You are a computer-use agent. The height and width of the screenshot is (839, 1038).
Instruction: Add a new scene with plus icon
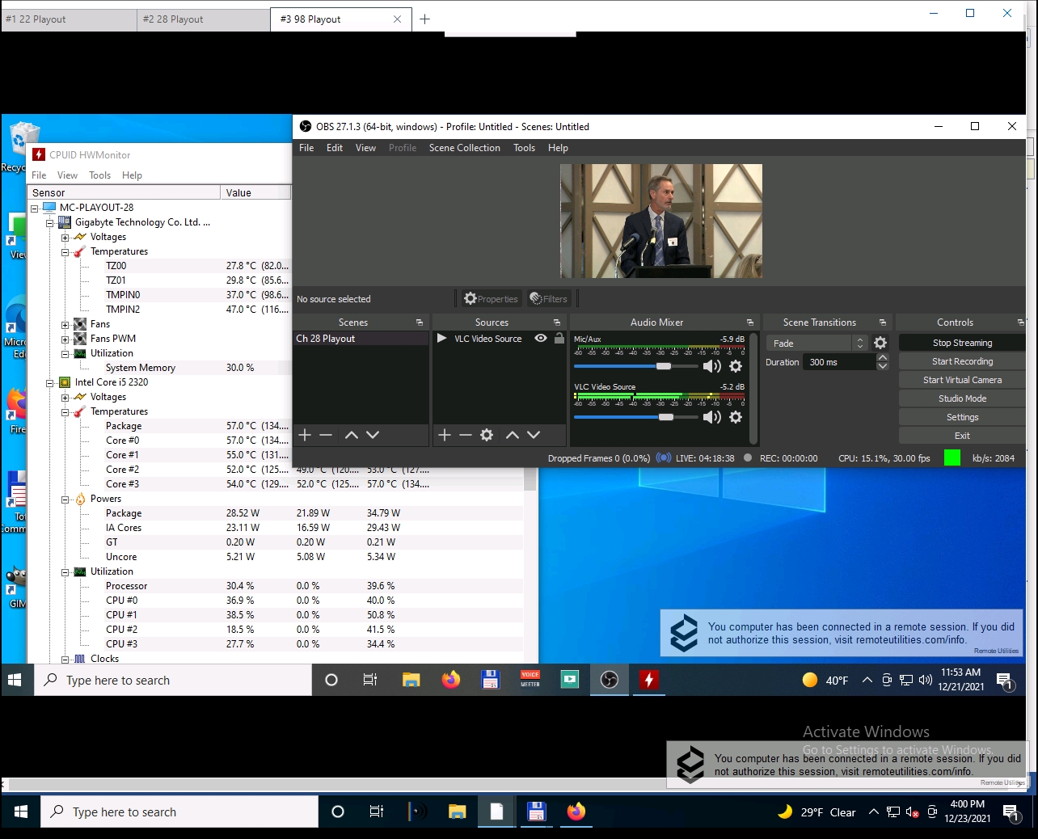click(x=305, y=435)
